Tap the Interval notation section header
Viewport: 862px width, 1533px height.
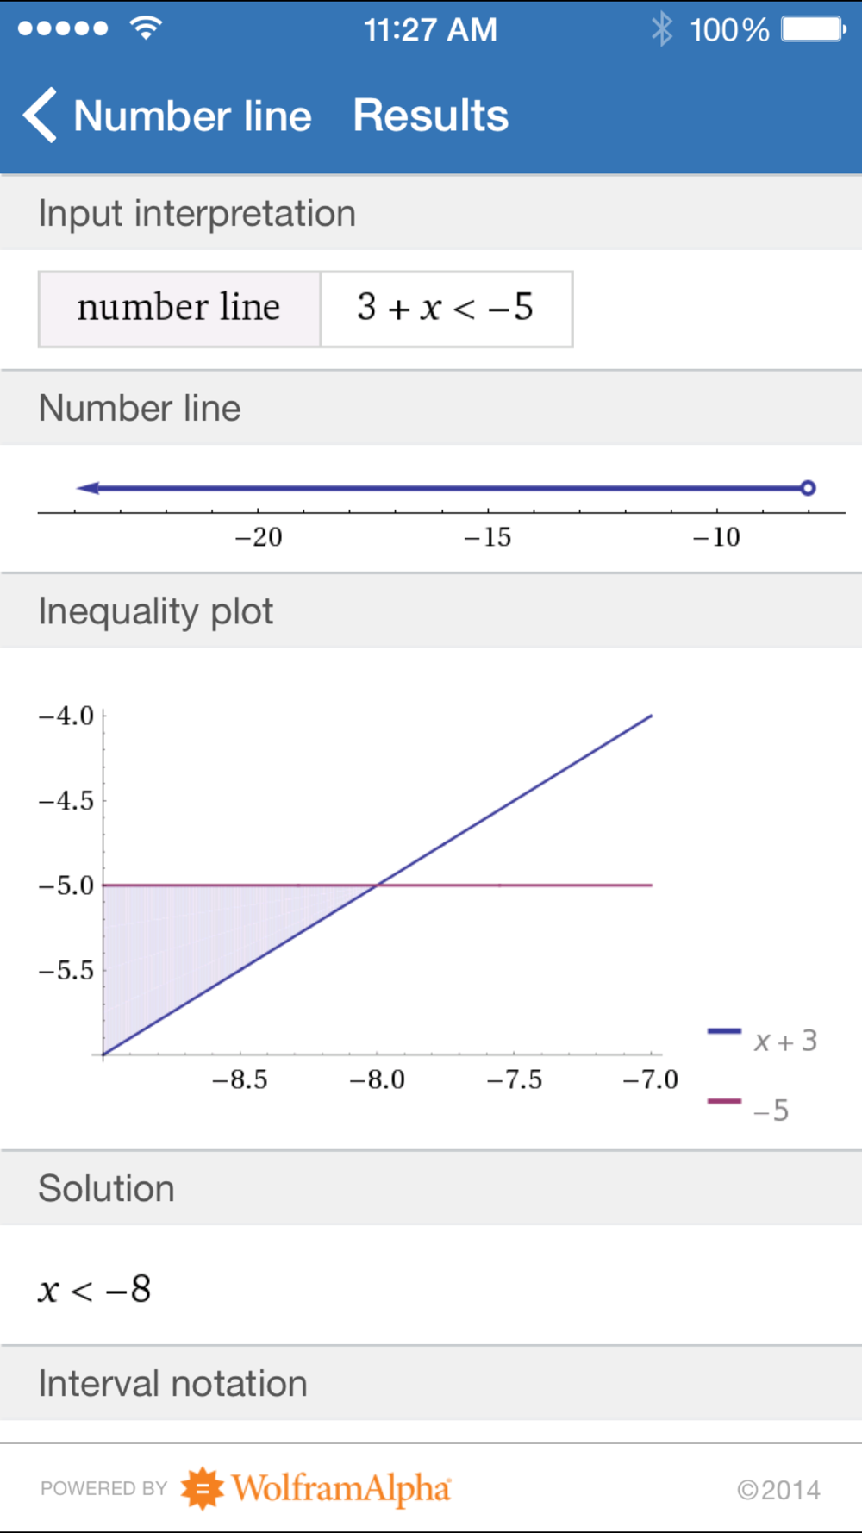[x=172, y=1384]
